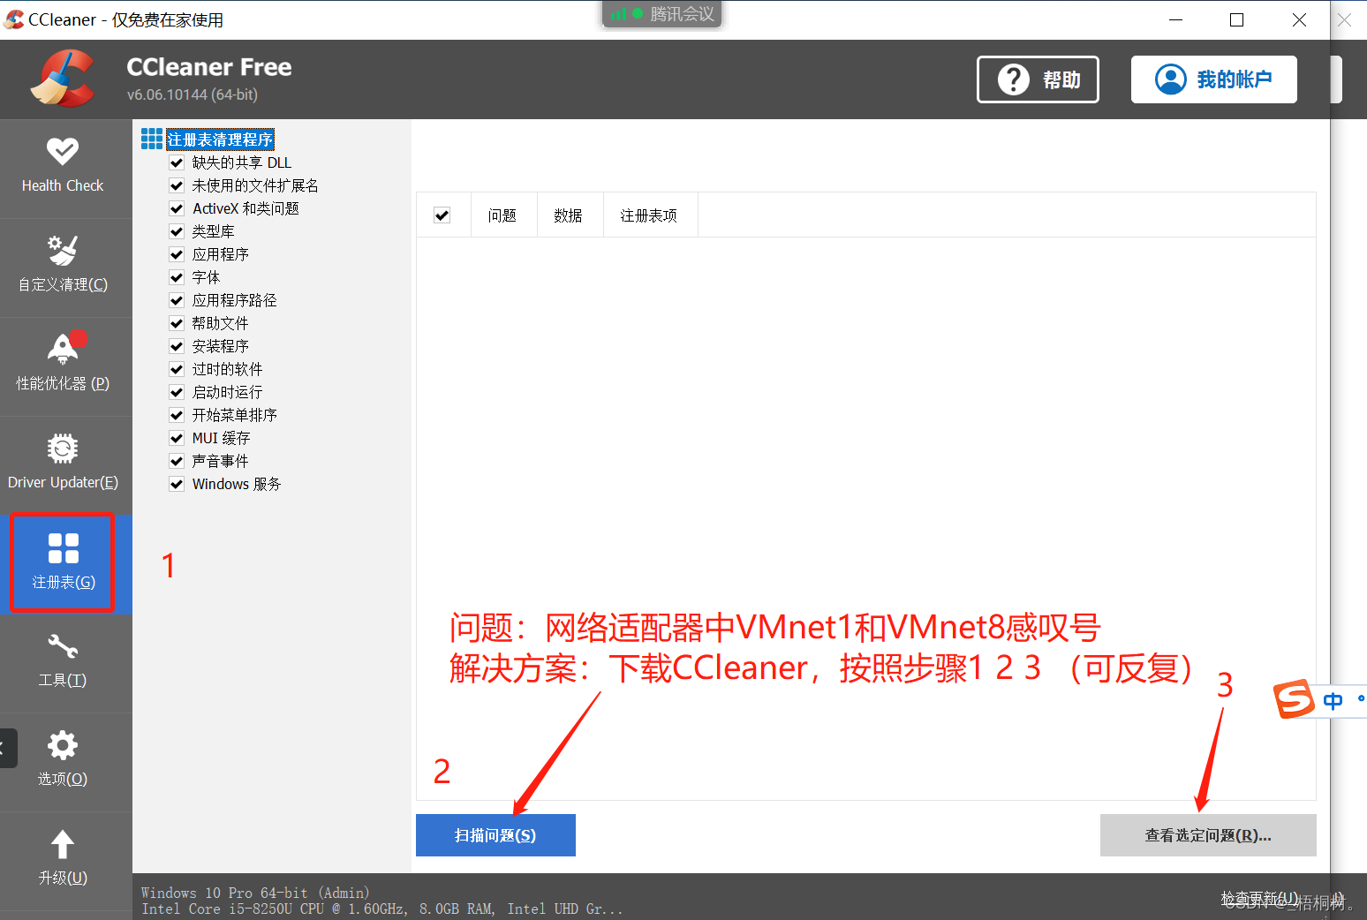Click version text v6.06.10144 (64-bit)
Screen dimensions: 1367x920
click(193, 94)
